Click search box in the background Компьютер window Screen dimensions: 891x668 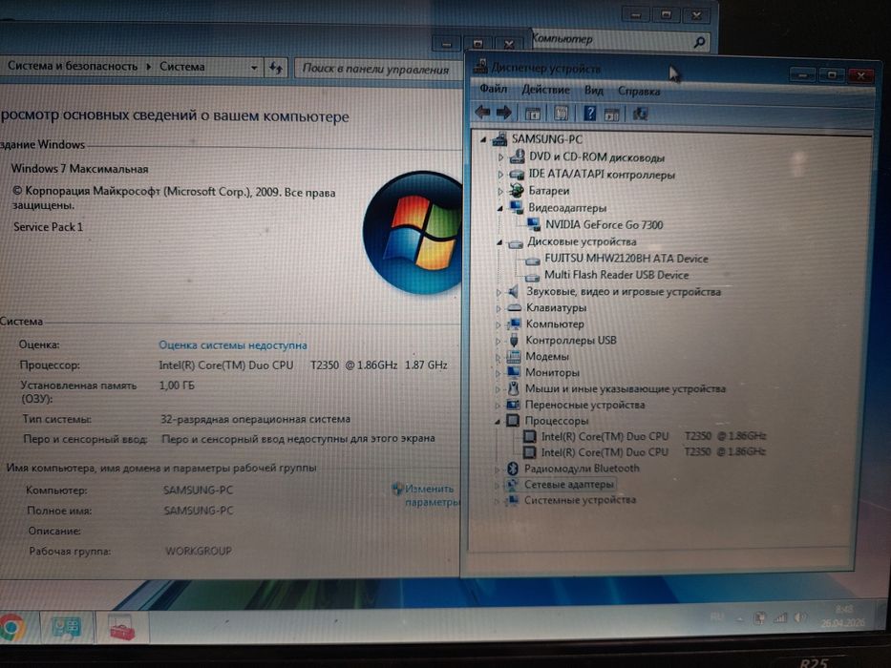pos(620,40)
